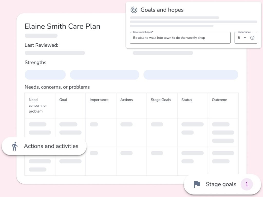Screen dimensions: 263x197
Task: Click the Elaine Smith Care Plan title
Action: [62, 26]
